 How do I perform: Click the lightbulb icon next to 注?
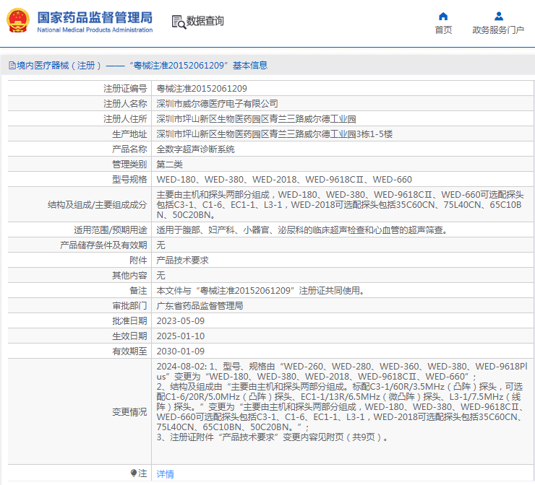[134, 473]
